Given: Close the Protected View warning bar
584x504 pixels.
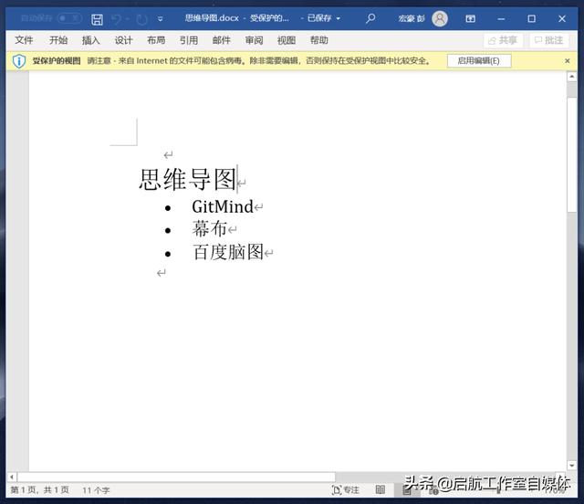Looking at the screenshot, I should pyautogui.click(x=568, y=61).
